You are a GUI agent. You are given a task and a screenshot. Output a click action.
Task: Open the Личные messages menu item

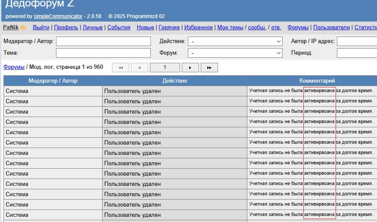(x=93, y=28)
